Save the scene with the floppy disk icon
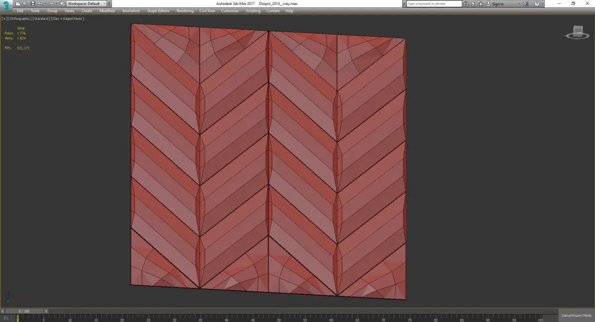Image resolution: width=595 pixels, height=322 pixels. (33, 3)
